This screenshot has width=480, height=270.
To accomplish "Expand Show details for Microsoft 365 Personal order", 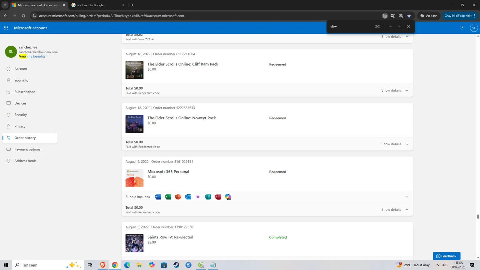I will pyautogui.click(x=395, y=210).
